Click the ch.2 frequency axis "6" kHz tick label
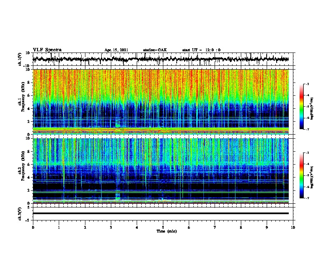The height and width of the screenshot is (255, 330). pyautogui.click(x=29, y=165)
